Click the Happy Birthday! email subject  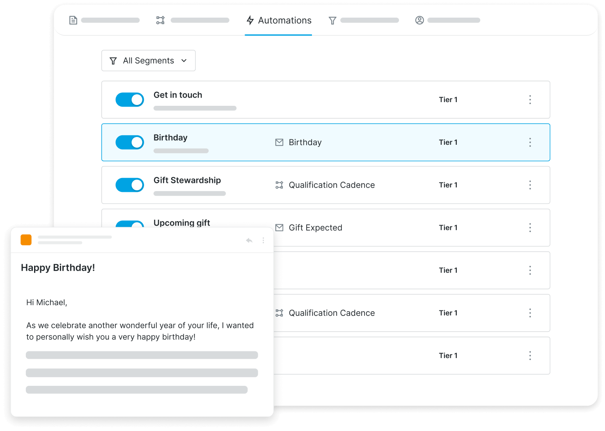pos(58,268)
